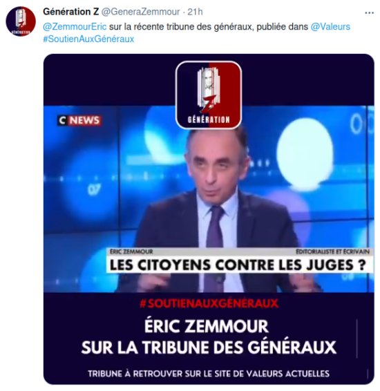Select the #SoutienAuxGénéraux hashtag in tweet text
Image resolution: width=380 pixels, height=391 pixels.
(x=88, y=39)
